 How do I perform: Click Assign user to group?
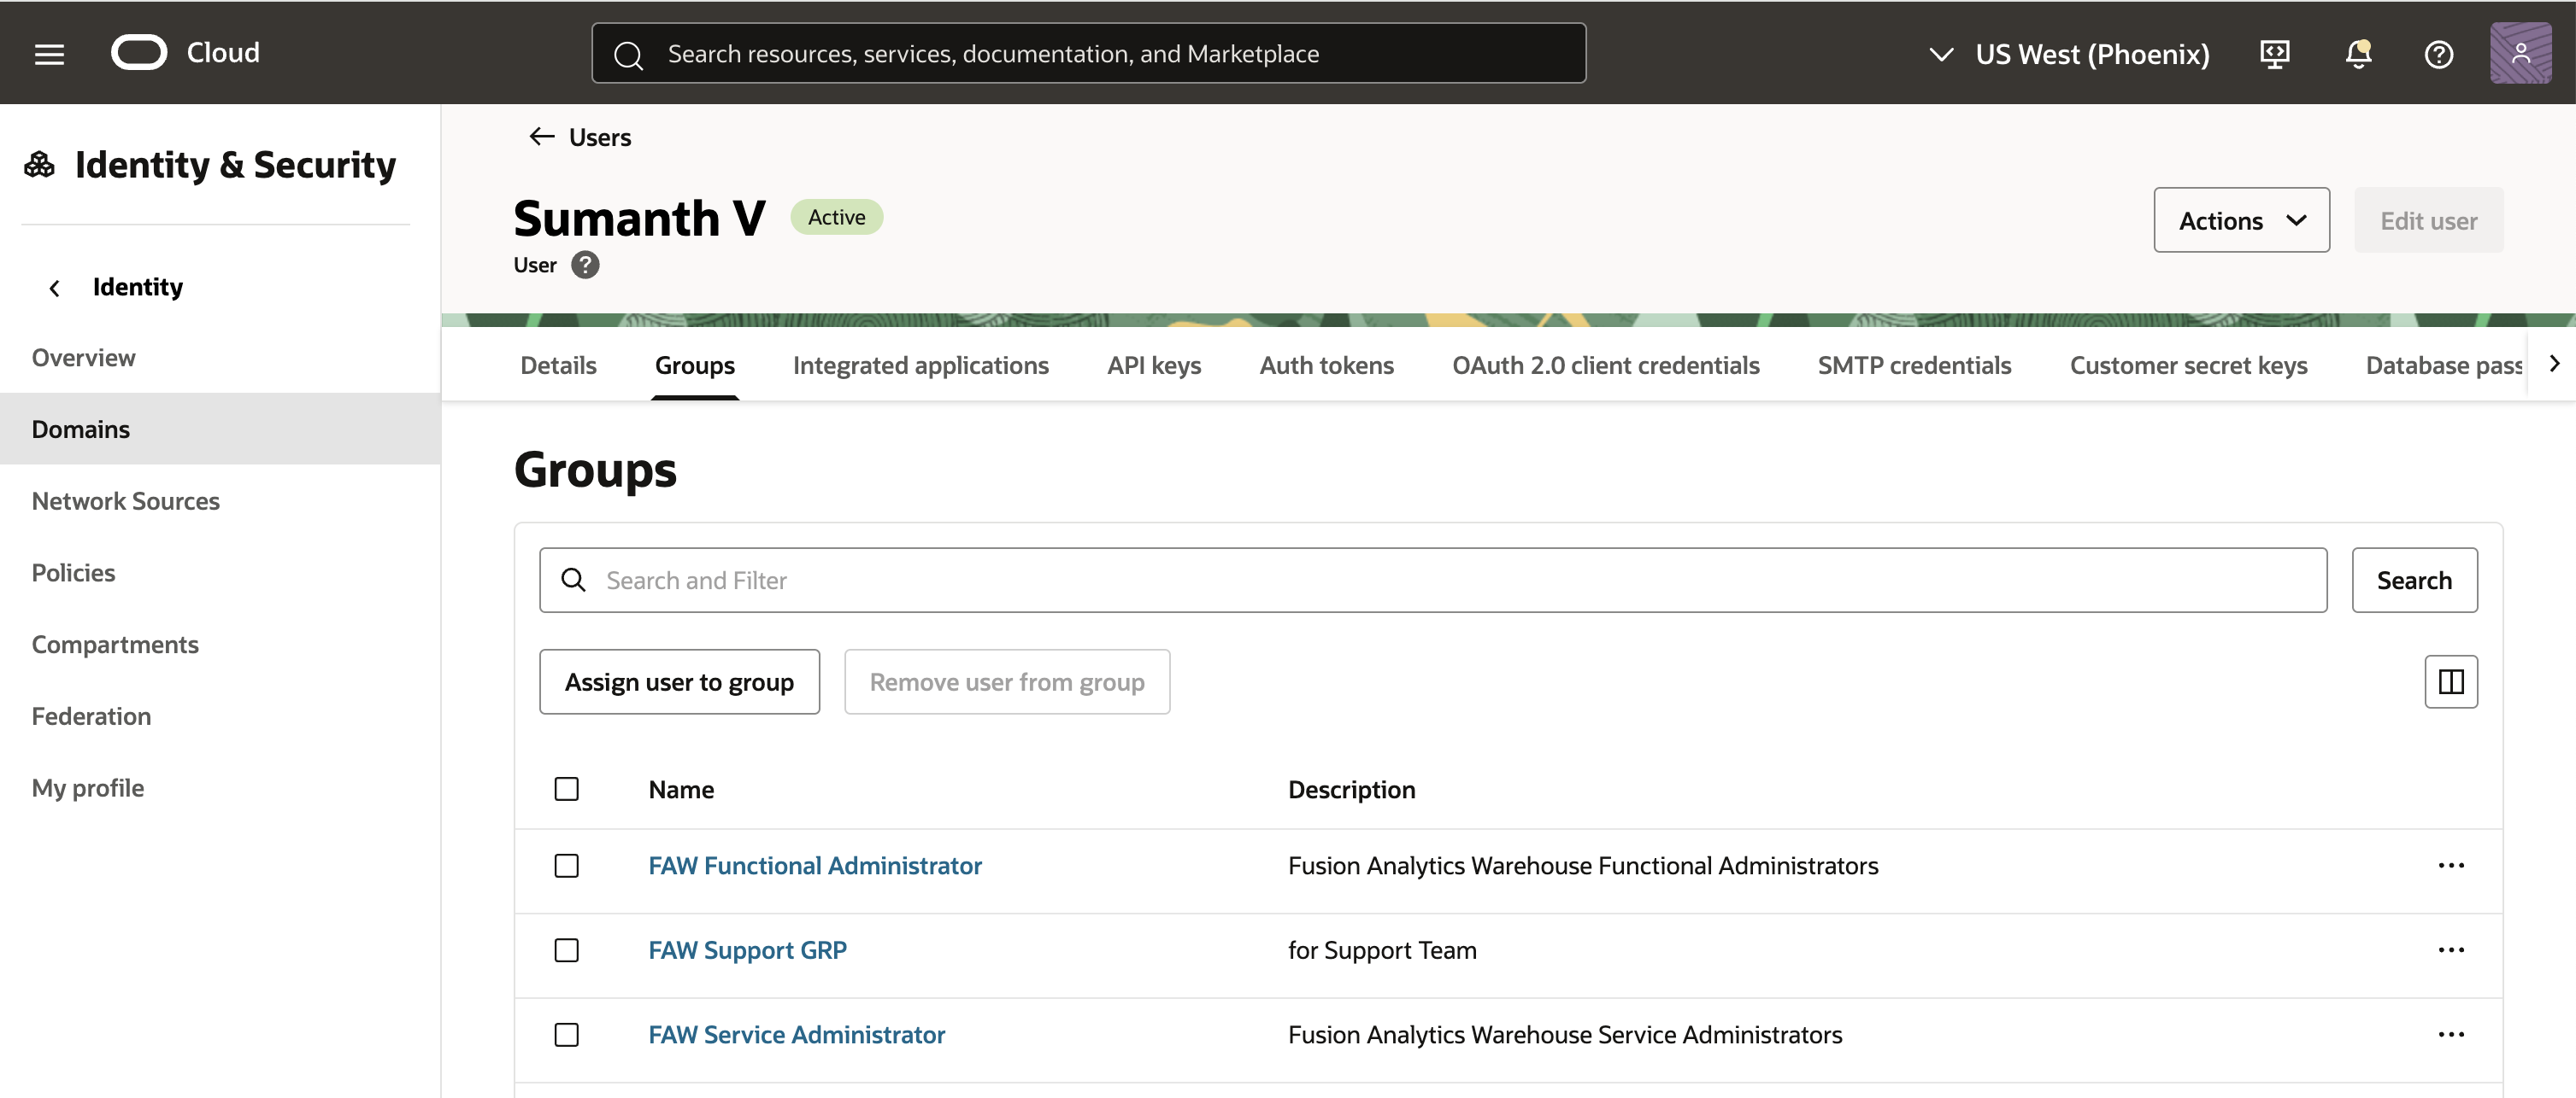[x=679, y=681]
